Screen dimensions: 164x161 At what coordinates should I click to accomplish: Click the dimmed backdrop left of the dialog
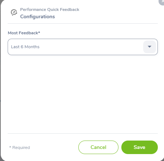[0, 80]
